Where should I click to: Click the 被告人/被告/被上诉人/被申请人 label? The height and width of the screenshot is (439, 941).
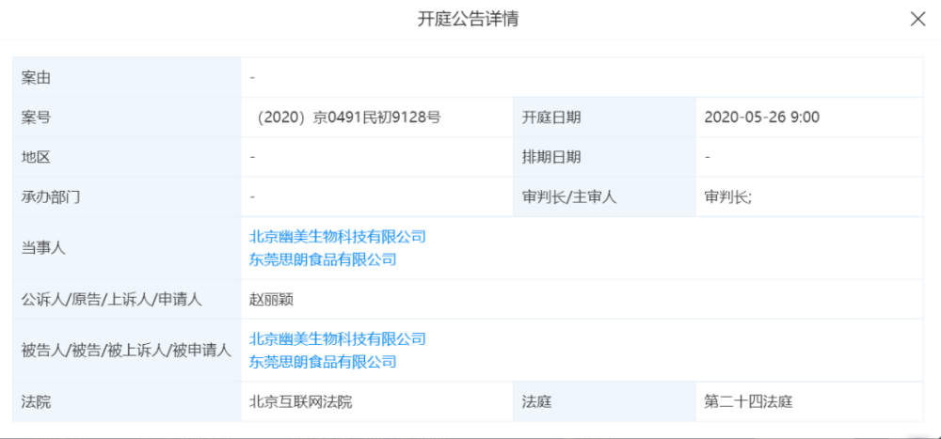point(125,350)
